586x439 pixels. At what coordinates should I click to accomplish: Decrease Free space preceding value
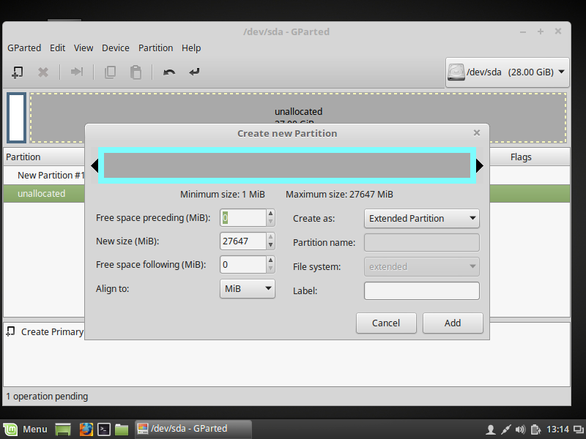coord(270,222)
